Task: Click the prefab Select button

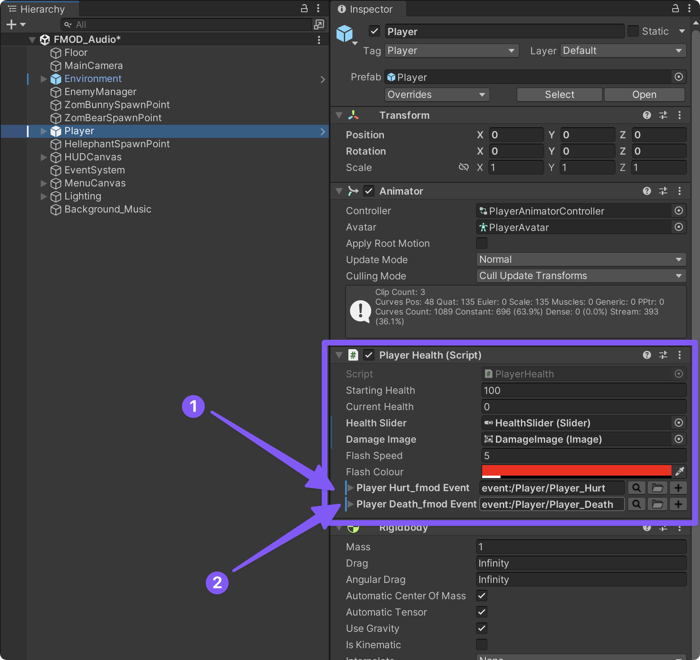Action: (x=559, y=95)
